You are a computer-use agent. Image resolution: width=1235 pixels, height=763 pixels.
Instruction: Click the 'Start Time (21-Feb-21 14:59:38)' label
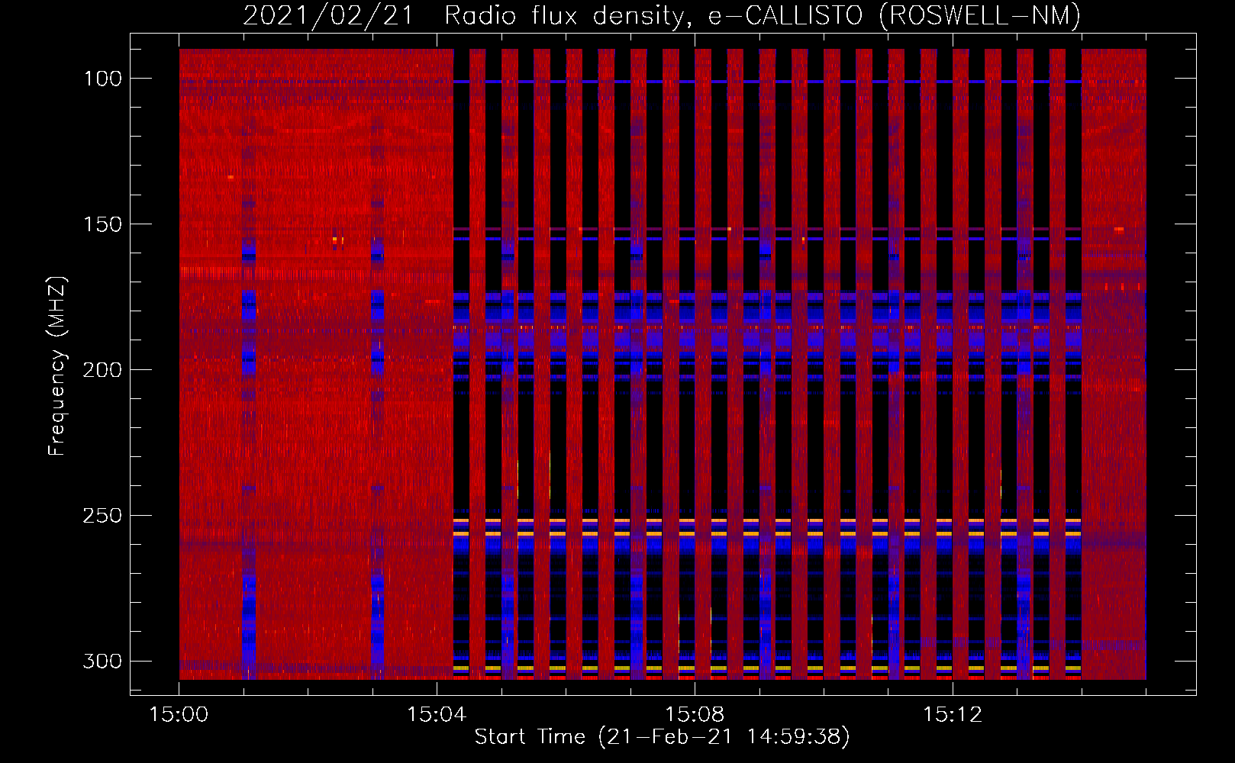click(662, 737)
